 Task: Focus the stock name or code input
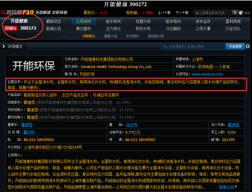point(213,13)
